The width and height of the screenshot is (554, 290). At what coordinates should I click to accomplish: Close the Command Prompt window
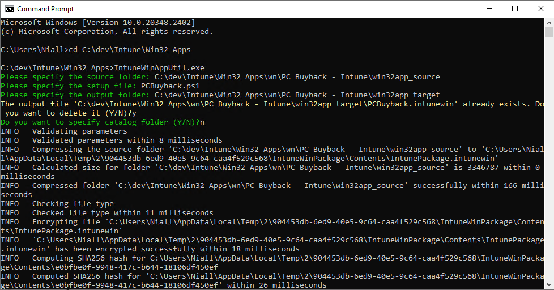pyautogui.click(x=541, y=9)
